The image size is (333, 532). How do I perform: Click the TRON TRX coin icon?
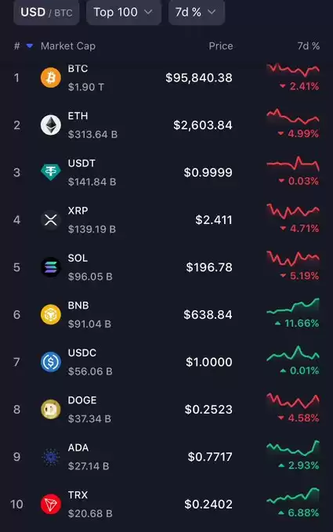[51, 504]
